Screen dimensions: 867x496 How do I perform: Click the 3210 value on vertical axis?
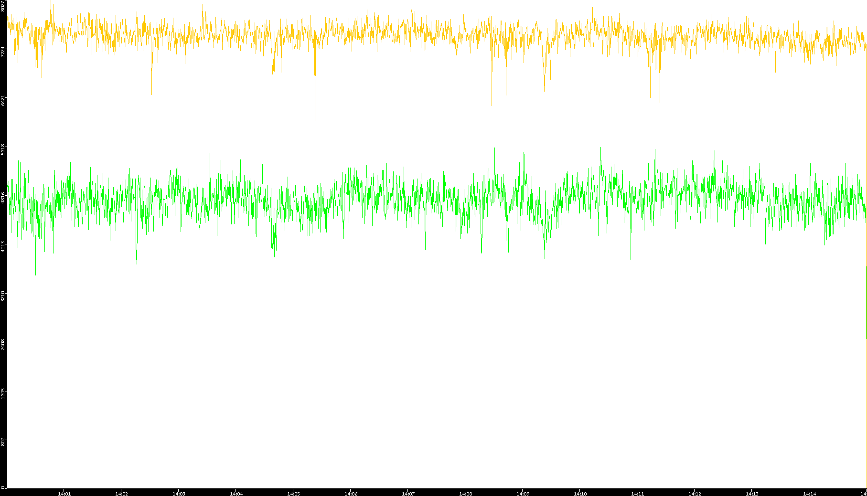[x=3, y=295]
